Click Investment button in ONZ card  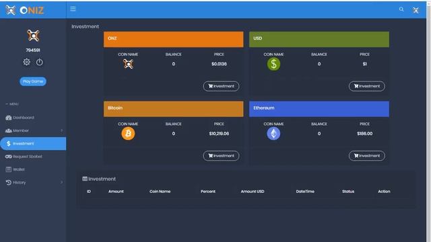pos(221,86)
